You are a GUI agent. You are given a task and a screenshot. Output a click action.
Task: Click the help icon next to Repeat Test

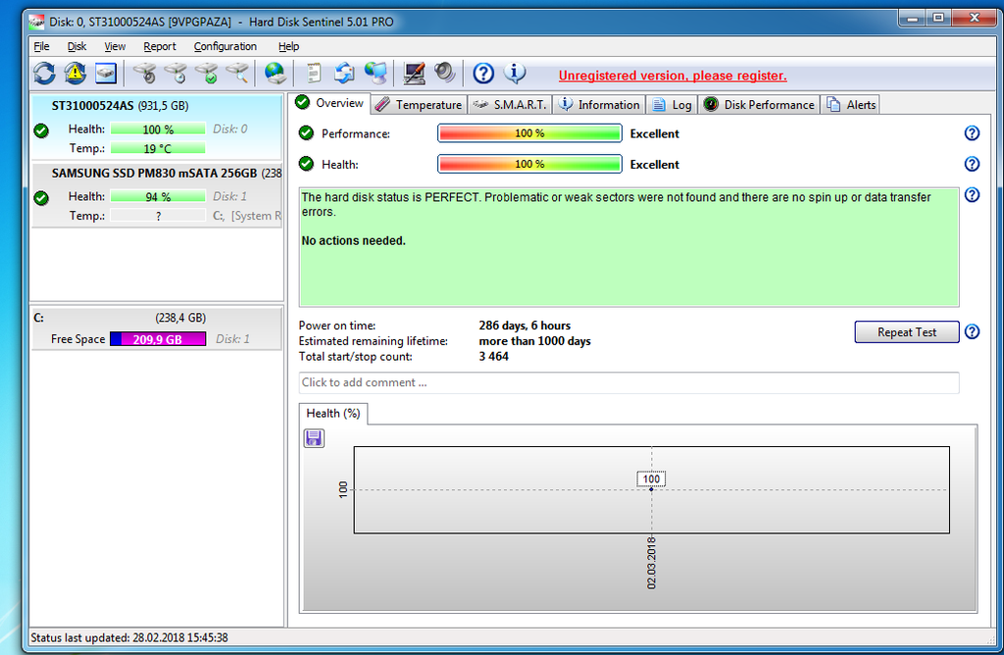pos(972,331)
